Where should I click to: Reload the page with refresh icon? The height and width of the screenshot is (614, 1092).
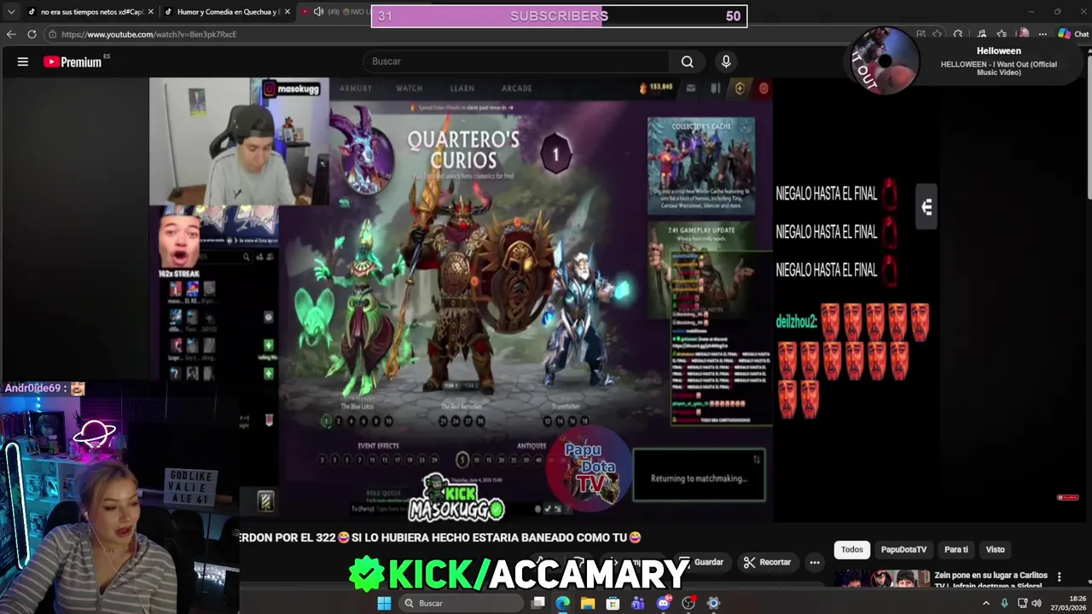[32, 34]
